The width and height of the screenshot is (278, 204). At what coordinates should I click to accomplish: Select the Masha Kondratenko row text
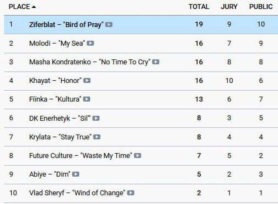pyautogui.click(x=89, y=62)
